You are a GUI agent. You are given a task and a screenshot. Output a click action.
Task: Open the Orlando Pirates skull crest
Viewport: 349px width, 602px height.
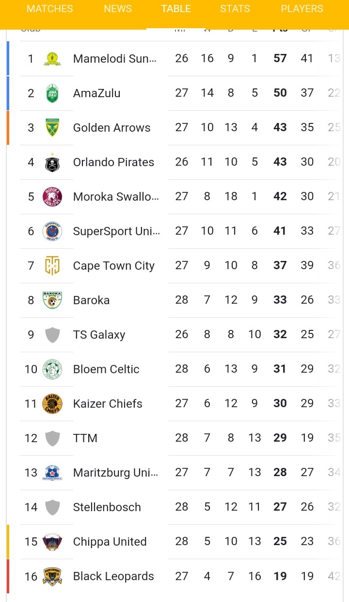tap(52, 162)
